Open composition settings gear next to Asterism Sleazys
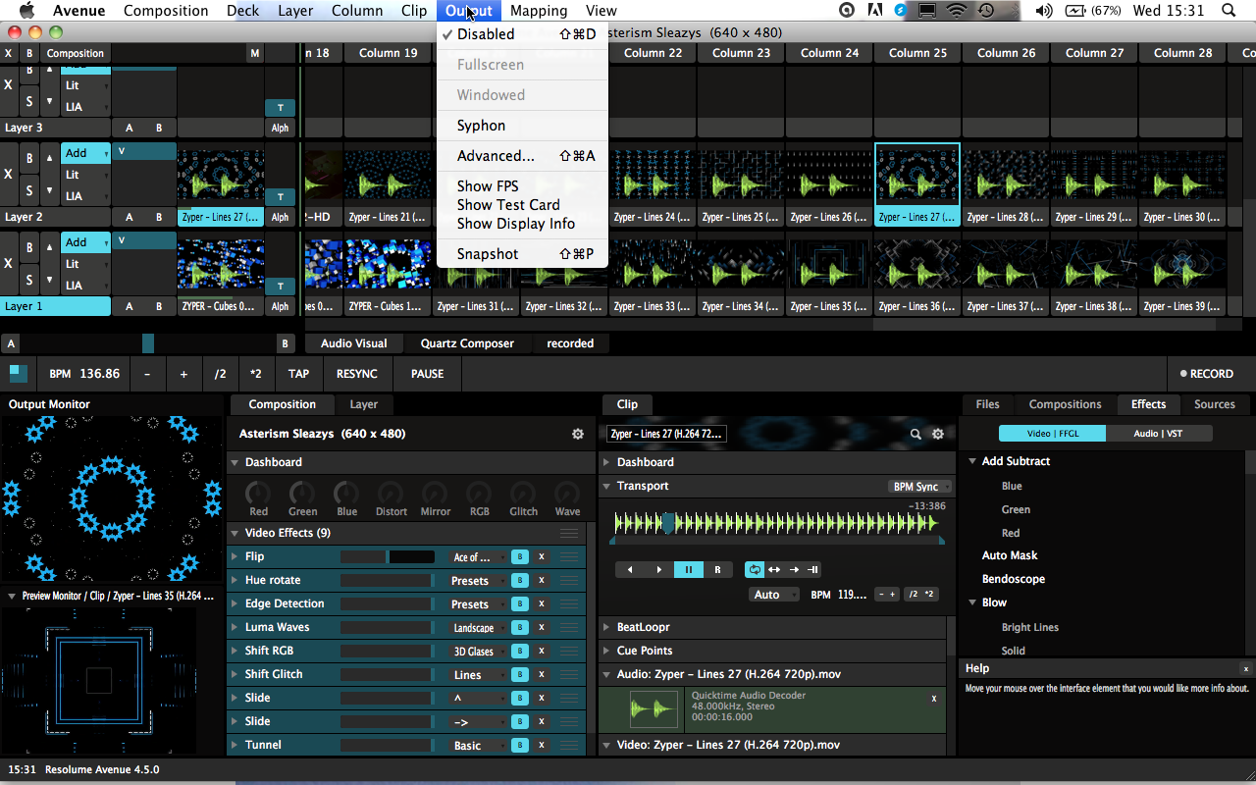 click(578, 434)
